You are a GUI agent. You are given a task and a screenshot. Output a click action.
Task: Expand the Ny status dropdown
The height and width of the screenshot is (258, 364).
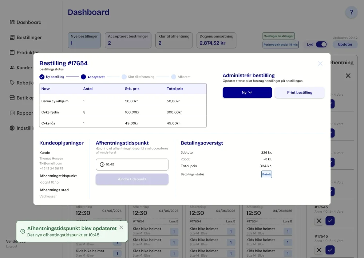[247, 92]
